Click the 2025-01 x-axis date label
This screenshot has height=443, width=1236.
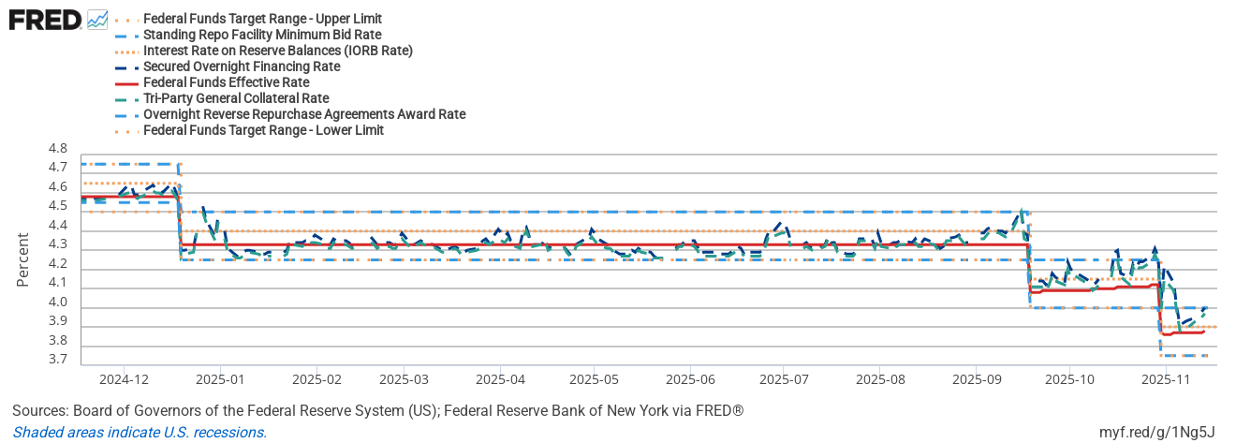coord(221,380)
